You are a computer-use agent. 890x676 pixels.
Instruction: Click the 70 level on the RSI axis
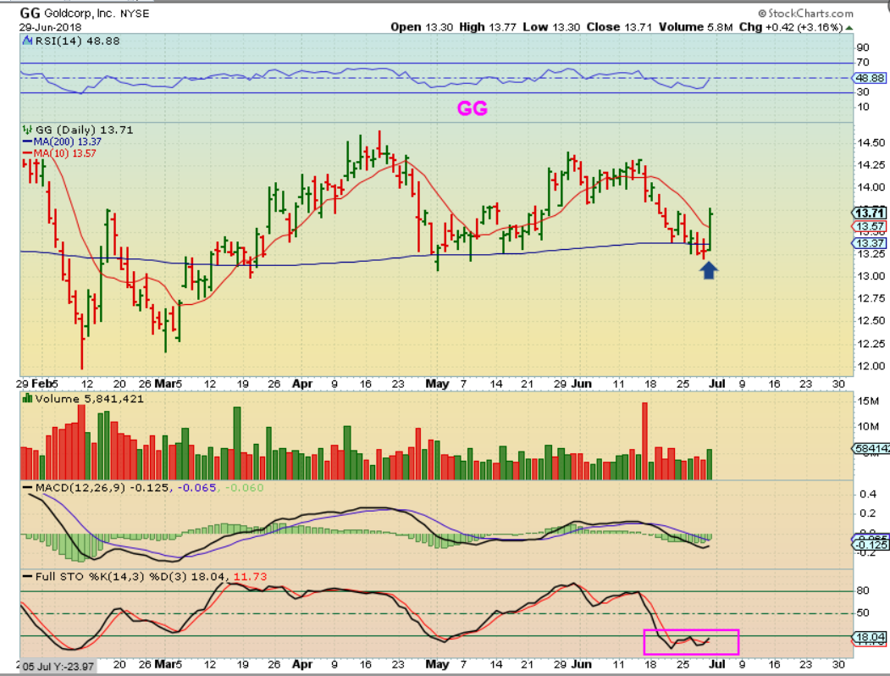pyautogui.click(x=863, y=62)
